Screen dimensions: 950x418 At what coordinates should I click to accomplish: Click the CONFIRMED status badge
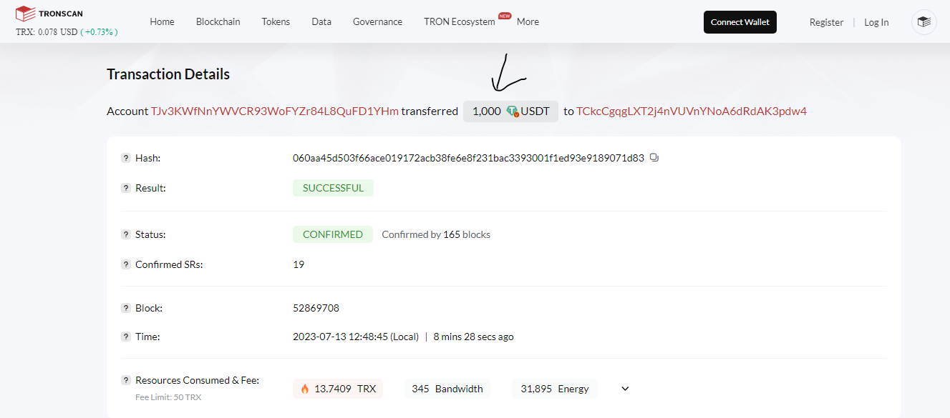(x=333, y=234)
